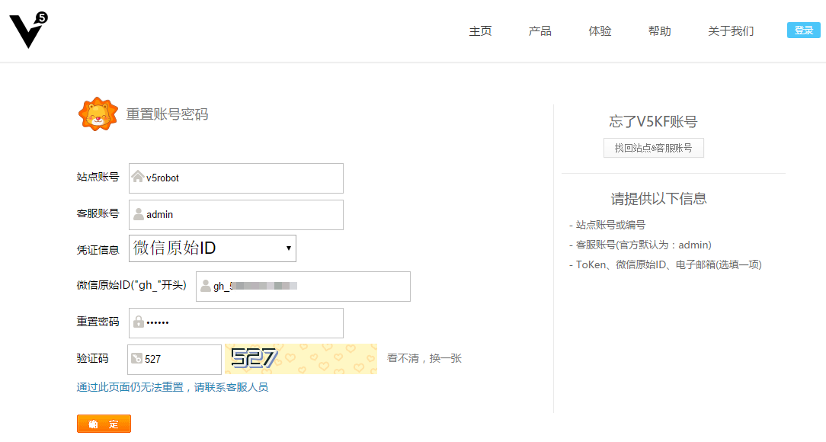Focus the 微信原始ID gh_ input field
Viewport: 826px width, 442px height.
[x=303, y=287]
